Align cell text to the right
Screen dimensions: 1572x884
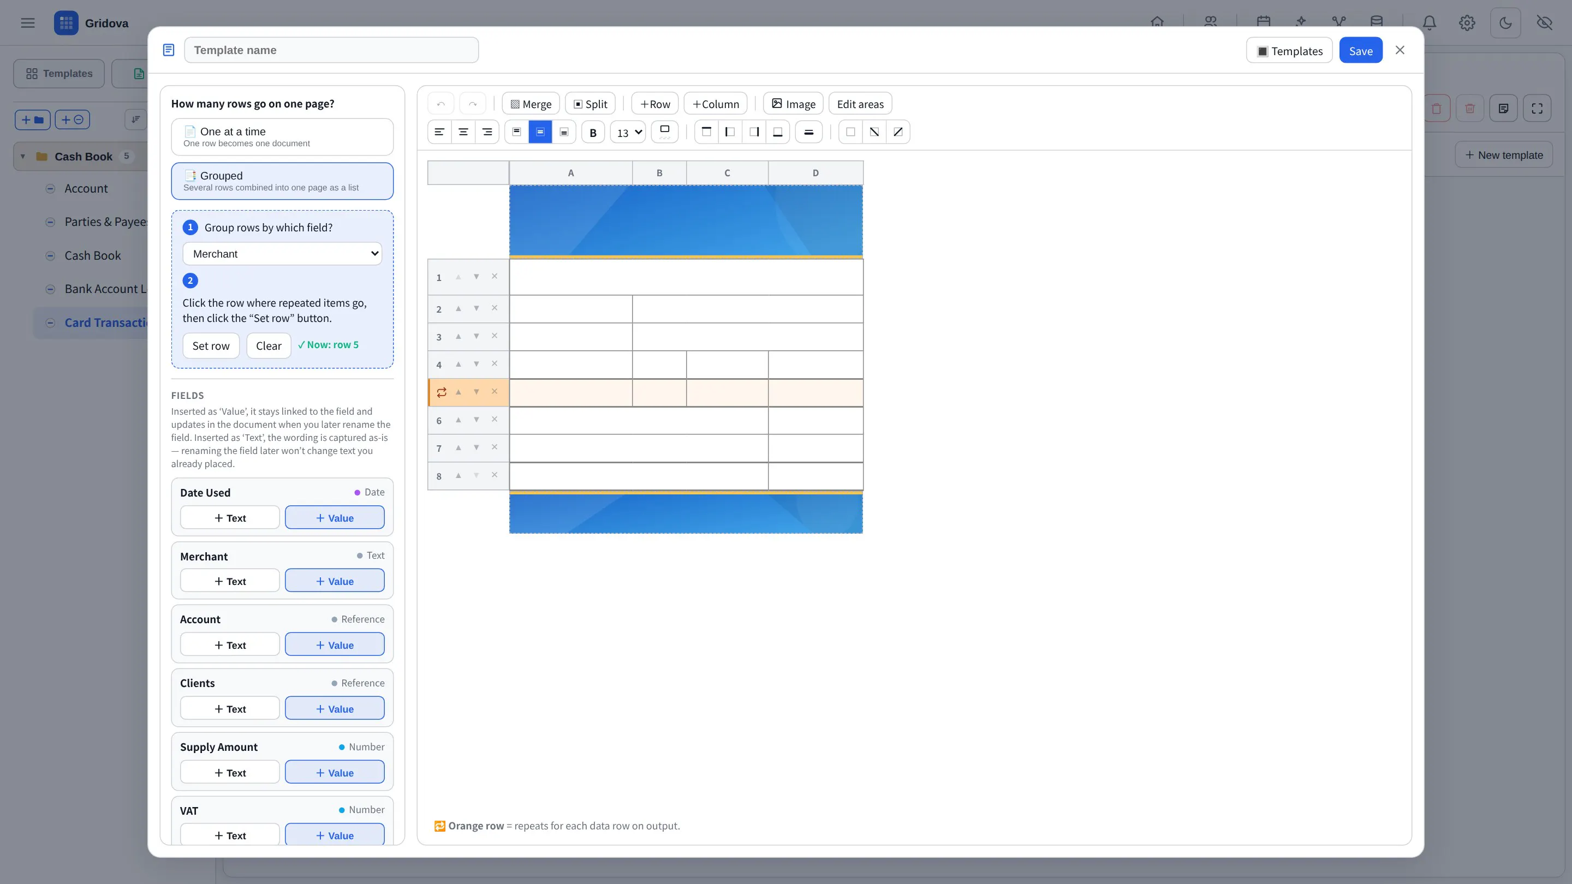pyautogui.click(x=487, y=132)
